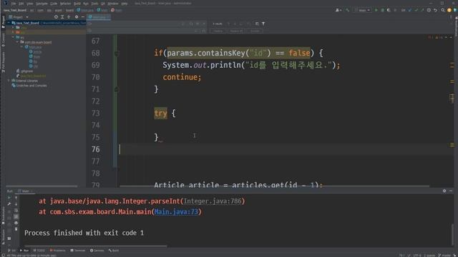Switch to the Main.java editor tab
This screenshot has height=257, width=458.
point(99,17)
